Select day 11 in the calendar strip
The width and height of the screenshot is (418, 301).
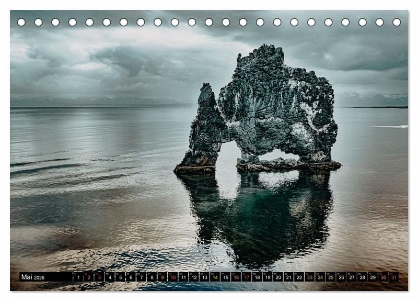[x=183, y=277]
